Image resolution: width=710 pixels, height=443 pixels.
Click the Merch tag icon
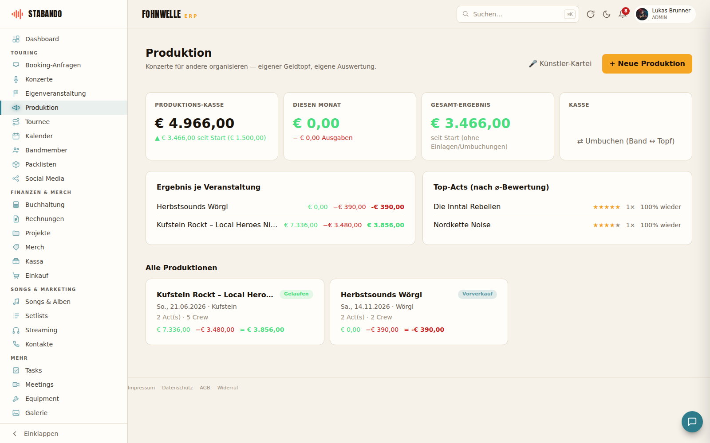point(16,247)
